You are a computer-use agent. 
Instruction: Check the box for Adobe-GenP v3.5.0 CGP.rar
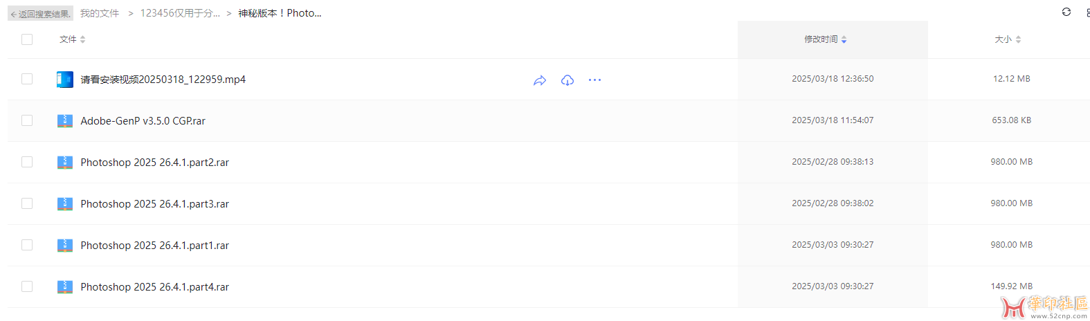tap(27, 120)
